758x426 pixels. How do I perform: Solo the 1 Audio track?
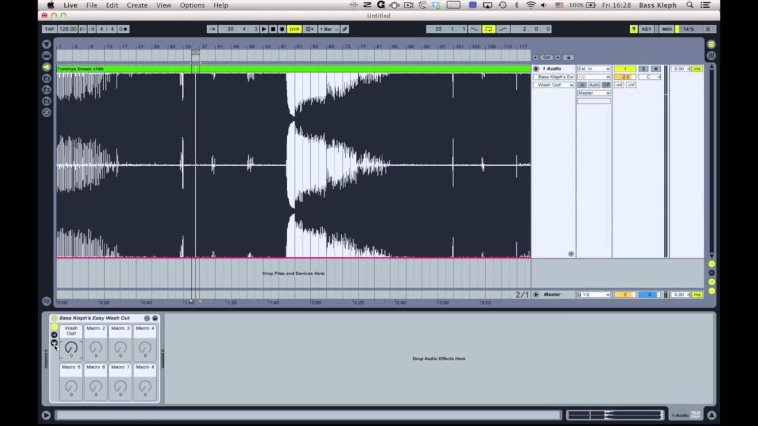644,69
